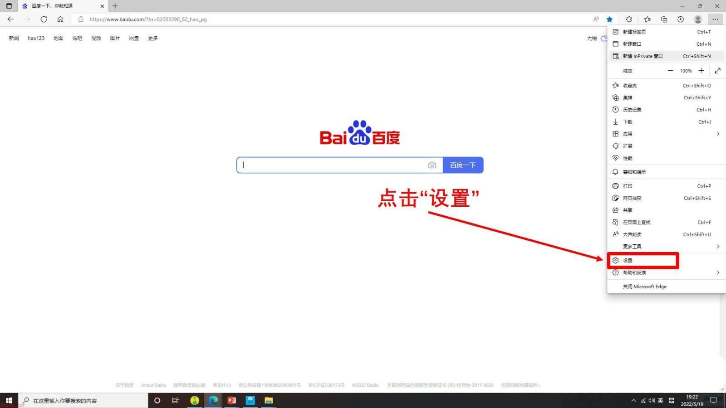Expand the 帮助和反馈 submenu
Viewport: 726px width, 408px height.
[x=666, y=272]
